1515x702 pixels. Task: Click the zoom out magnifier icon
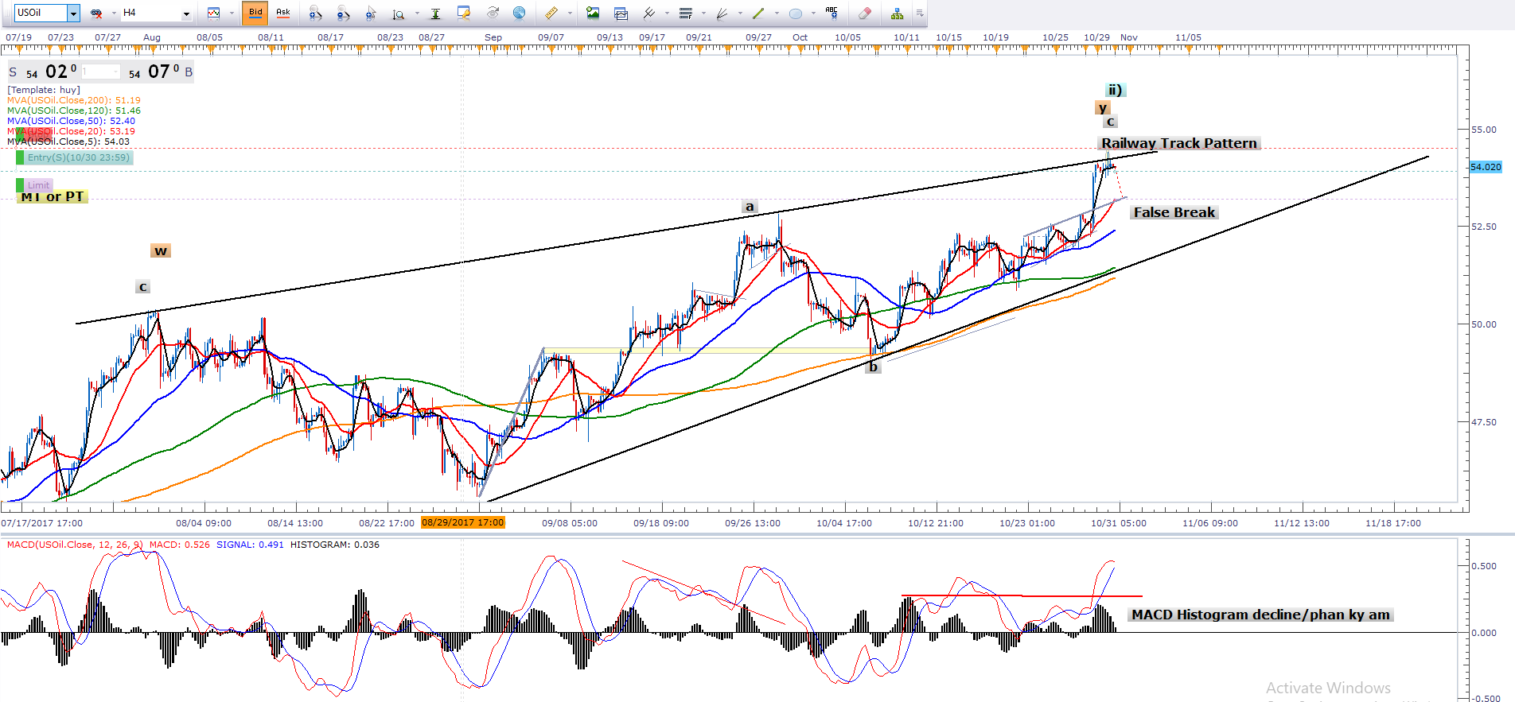(343, 13)
